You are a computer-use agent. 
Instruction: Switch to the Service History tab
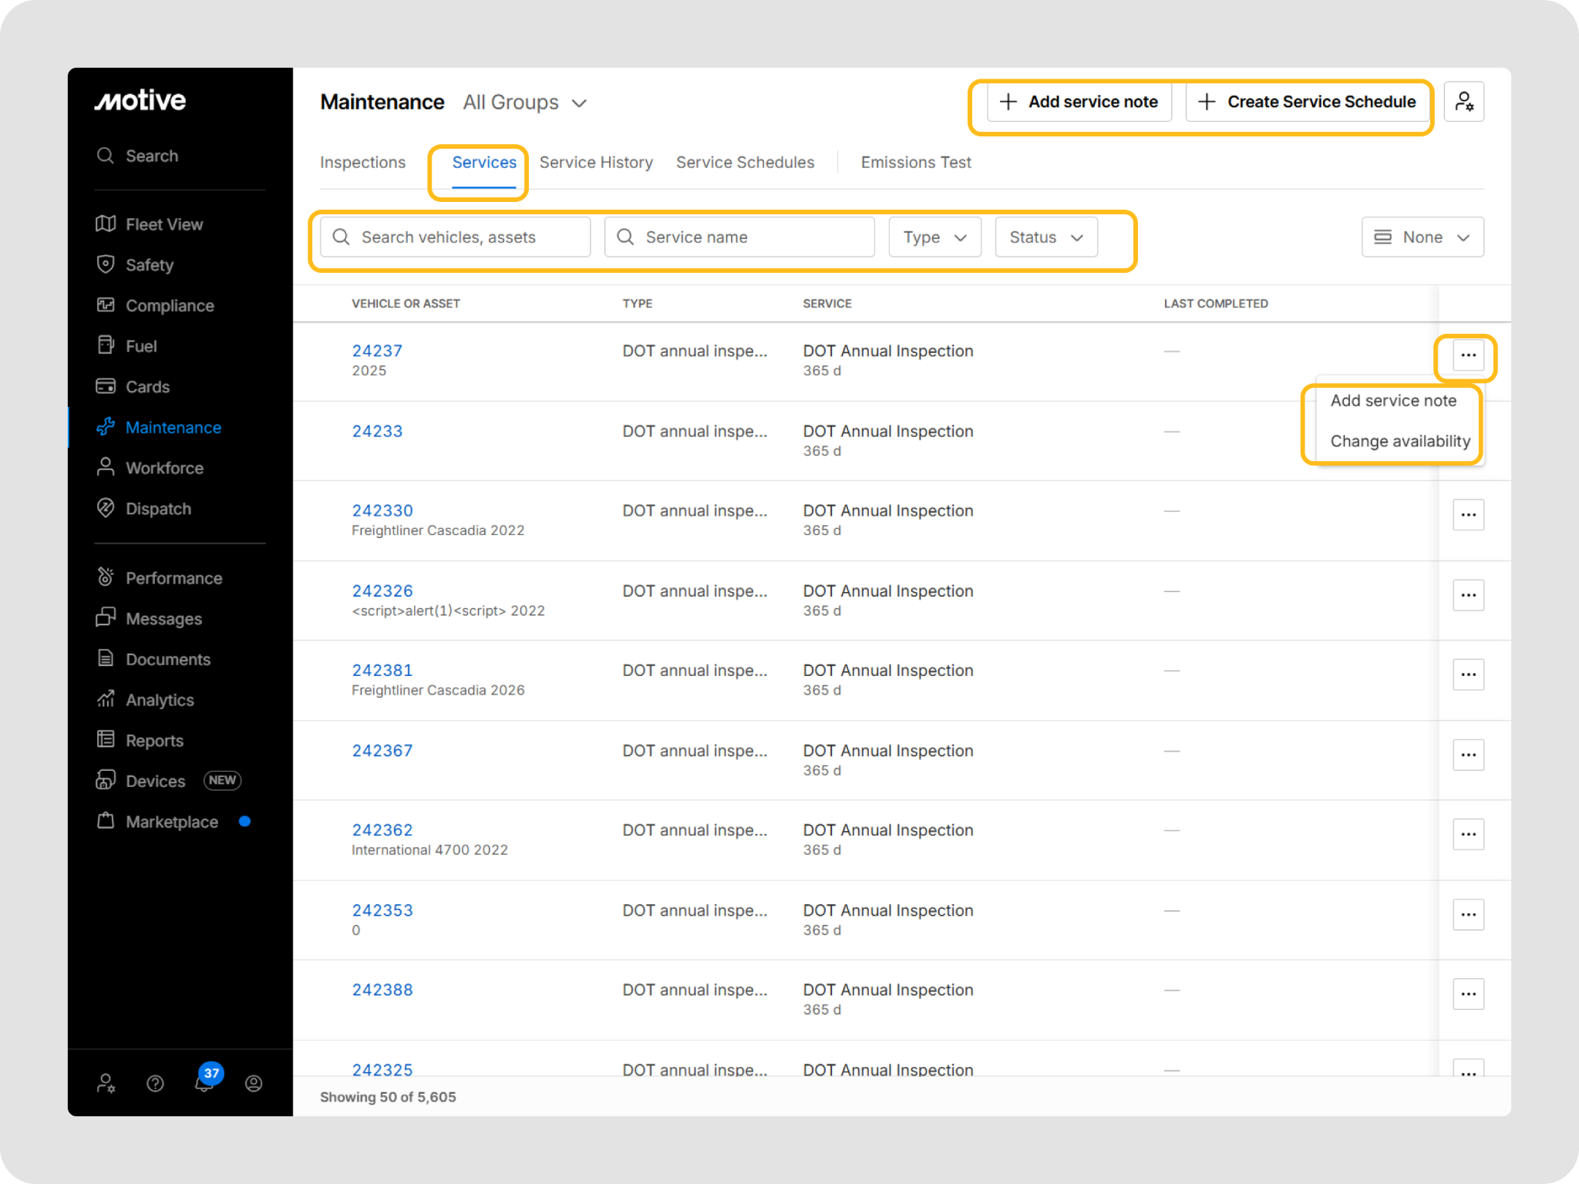point(596,163)
